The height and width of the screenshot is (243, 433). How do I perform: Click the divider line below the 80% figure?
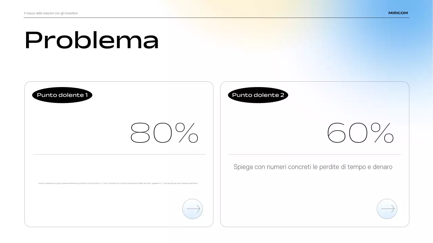tap(119, 155)
